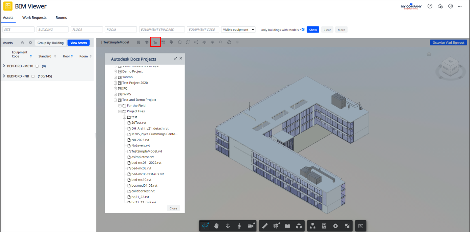Click the share nodes icon in model toolbar
470x232 pixels.
196,42
